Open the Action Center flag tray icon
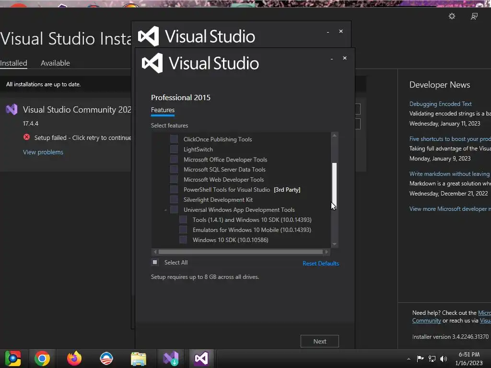The height and width of the screenshot is (368, 491). (x=420, y=358)
